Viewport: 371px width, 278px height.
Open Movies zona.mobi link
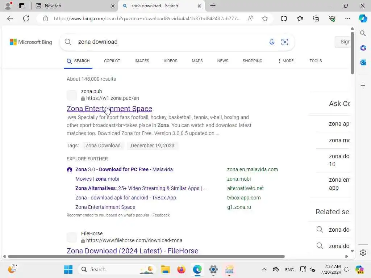[97, 179]
